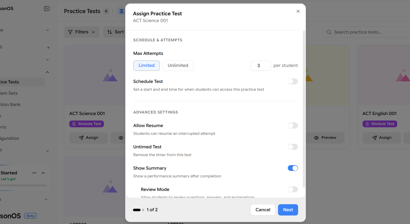Enable the Untimed Test toggle
This screenshot has height=224, width=410.
[293, 147]
